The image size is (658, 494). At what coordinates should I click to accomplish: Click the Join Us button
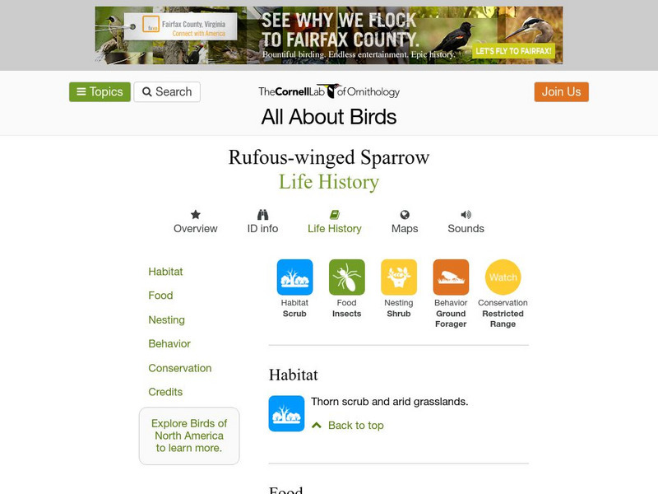click(562, 91)
